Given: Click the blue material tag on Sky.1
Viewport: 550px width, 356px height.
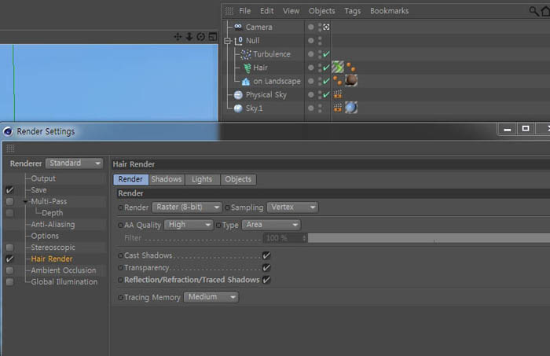Looking at the screenshot, I should [x=351, y=108].
